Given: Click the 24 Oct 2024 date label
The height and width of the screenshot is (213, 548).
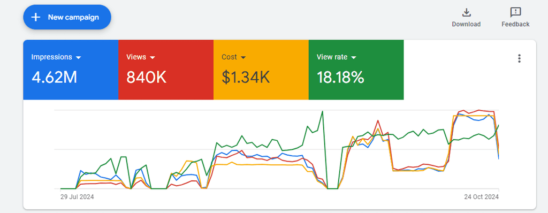Looking at the screenshot, I should (482, 197).
